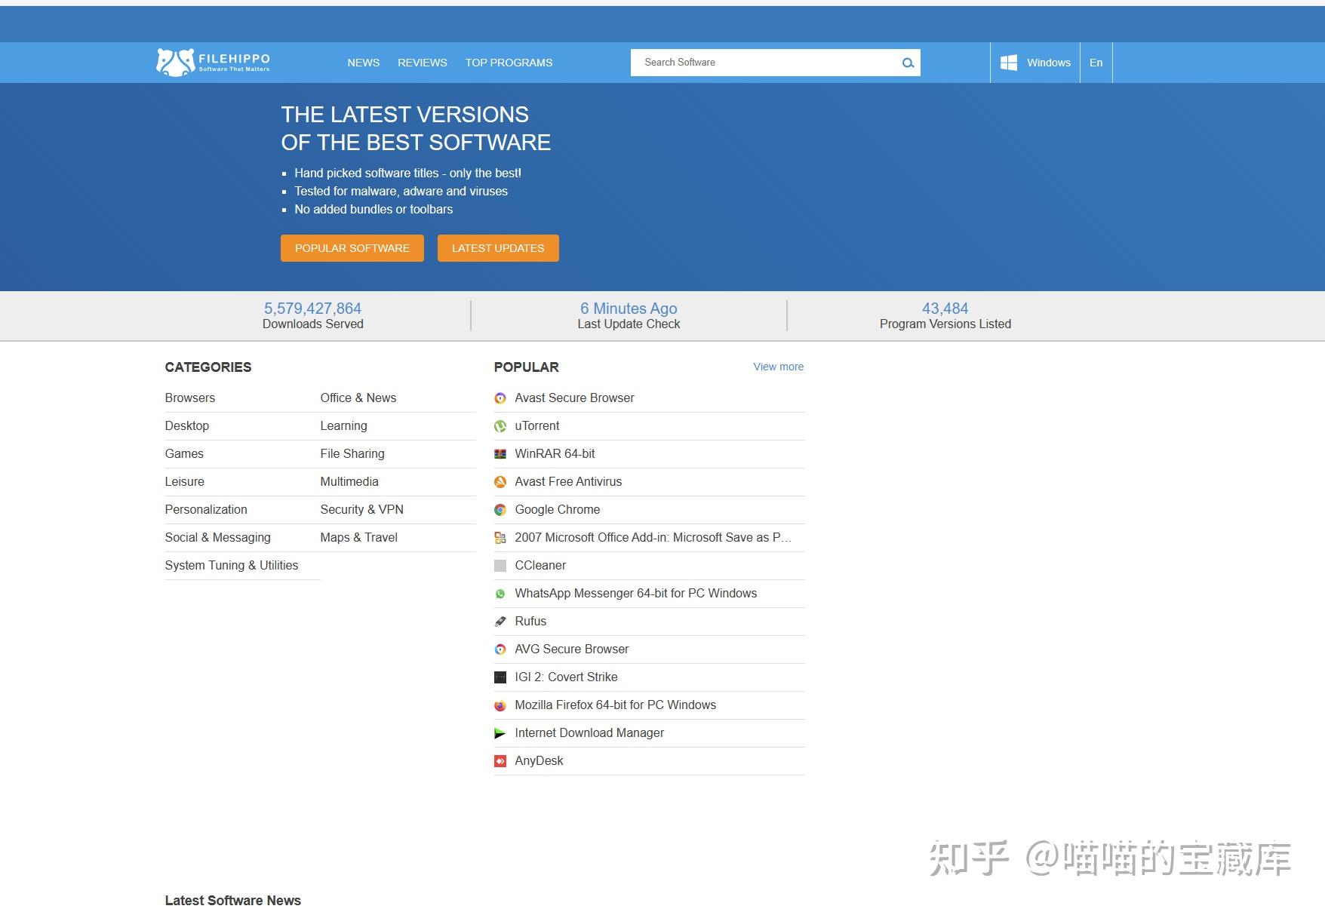Click the Internet Download Manager icon
This screenshot has height=912, width=1325.
pyautogui.click(x=500, y=733)
